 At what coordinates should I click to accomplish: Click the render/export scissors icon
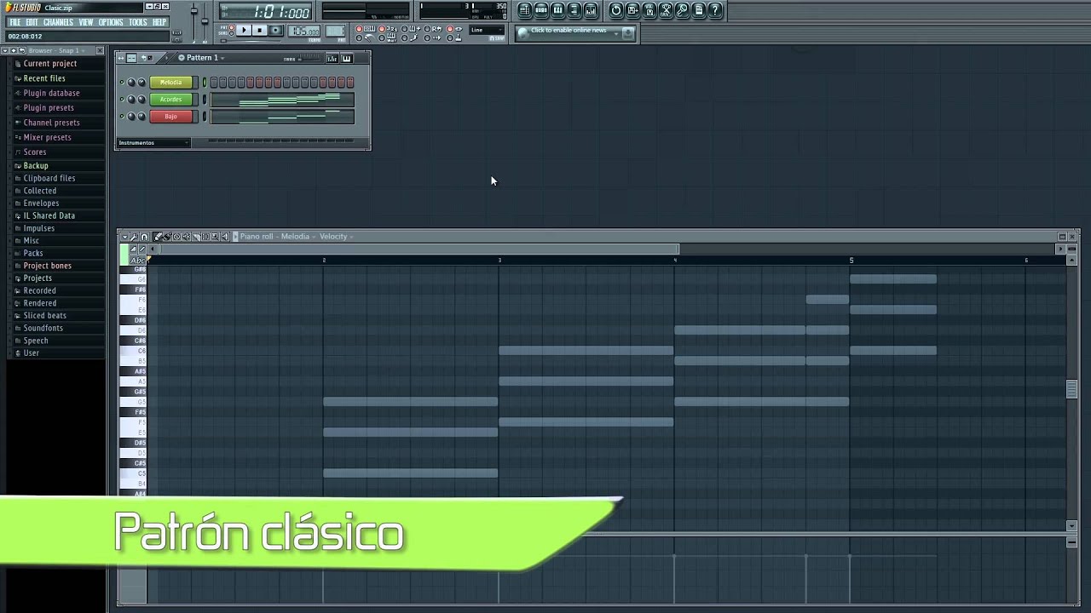pyautogui.click(x=666, y=10)
